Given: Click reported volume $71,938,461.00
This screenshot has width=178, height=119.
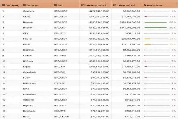Looking at the screenshot, I should [100, 117].
